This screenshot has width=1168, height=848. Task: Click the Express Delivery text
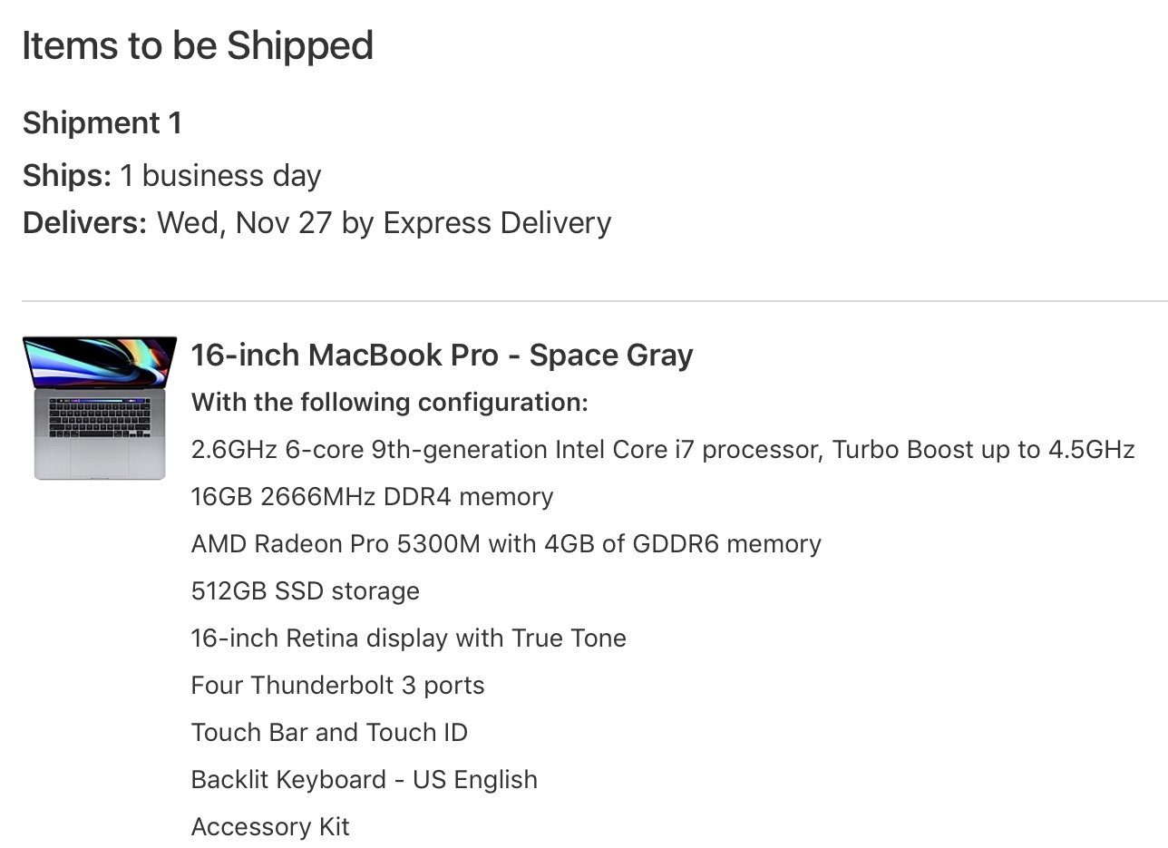(x=497, y=223)
